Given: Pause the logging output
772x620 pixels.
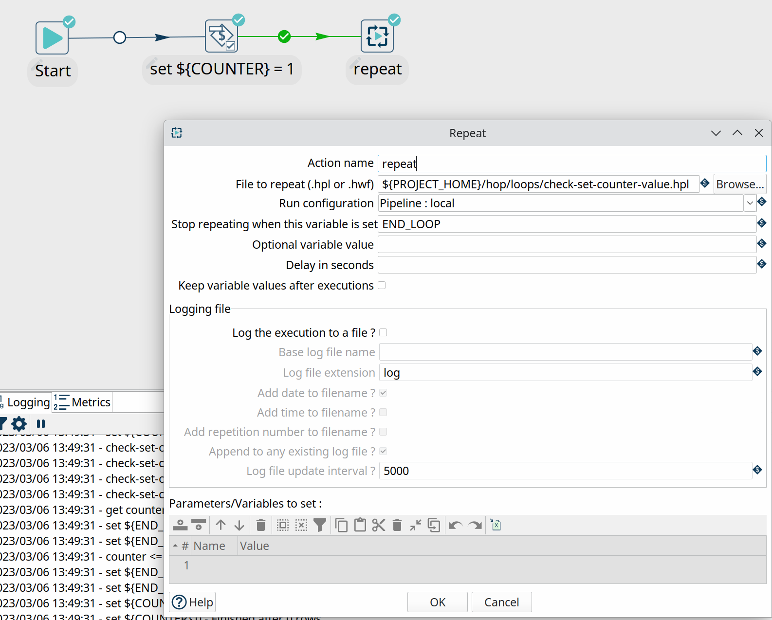Looking at the screenshot, I should pos(41,424).
